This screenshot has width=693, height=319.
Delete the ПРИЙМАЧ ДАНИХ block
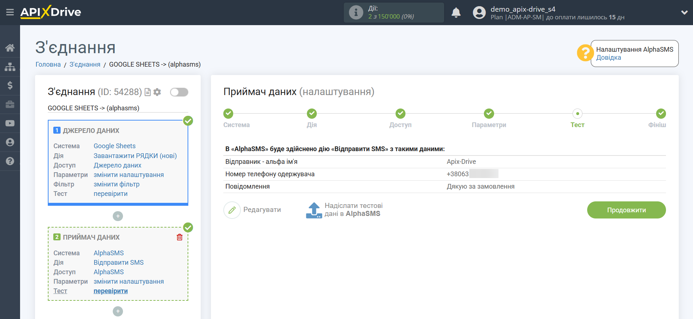(180, 237)
